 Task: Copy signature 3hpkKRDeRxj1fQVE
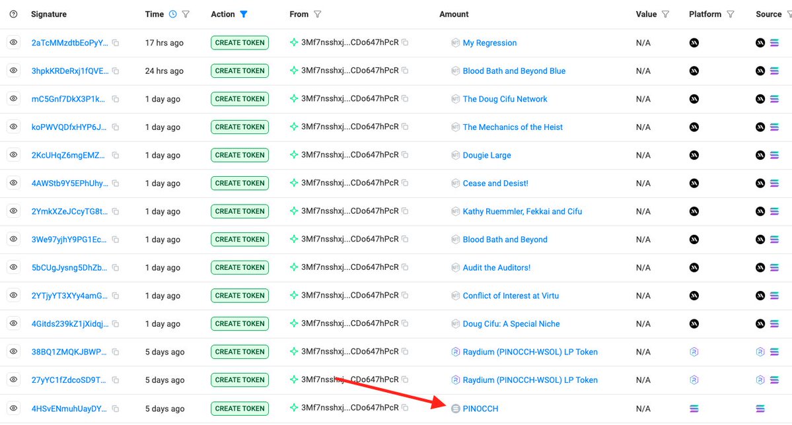(x=116, y=71)
